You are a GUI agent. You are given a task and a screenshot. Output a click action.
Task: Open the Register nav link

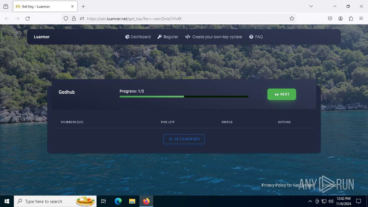tap(168, 37)
